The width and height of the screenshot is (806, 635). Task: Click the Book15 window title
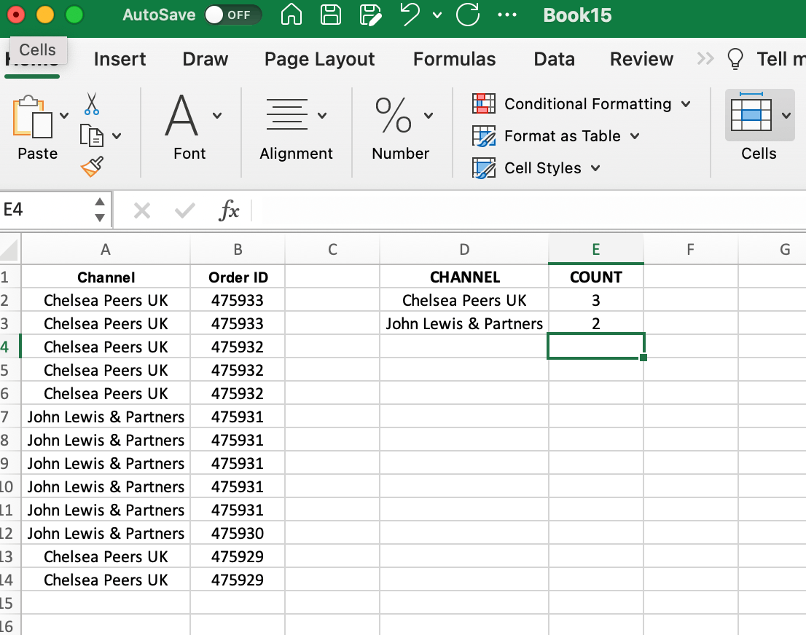[577, 15]
